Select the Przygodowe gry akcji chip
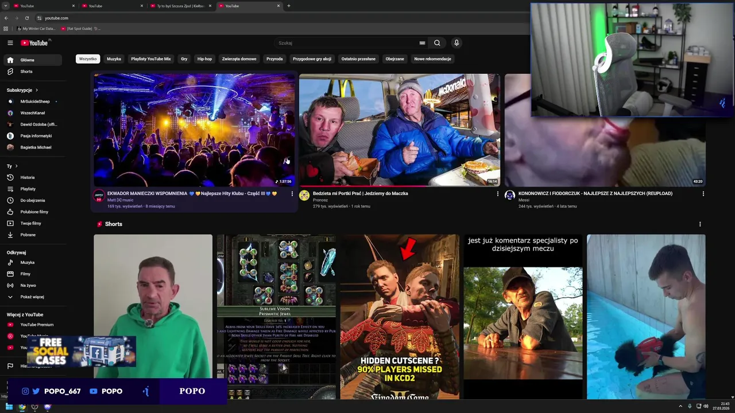This screenshot has height=413, width=735. pyautogui.click(x=312, y=59)
